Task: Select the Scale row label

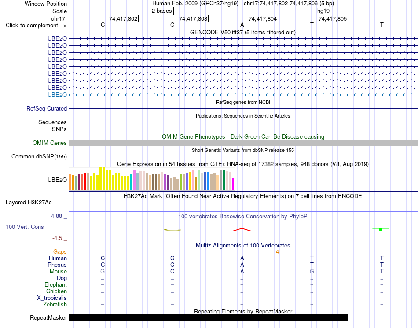Action: point(59,11)
